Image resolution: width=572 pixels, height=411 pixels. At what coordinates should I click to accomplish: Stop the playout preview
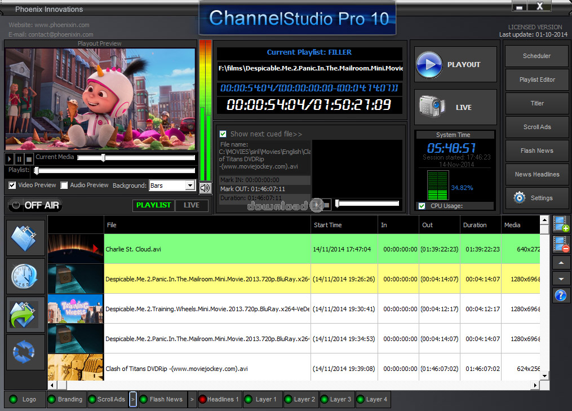click(x=29, y=159)
